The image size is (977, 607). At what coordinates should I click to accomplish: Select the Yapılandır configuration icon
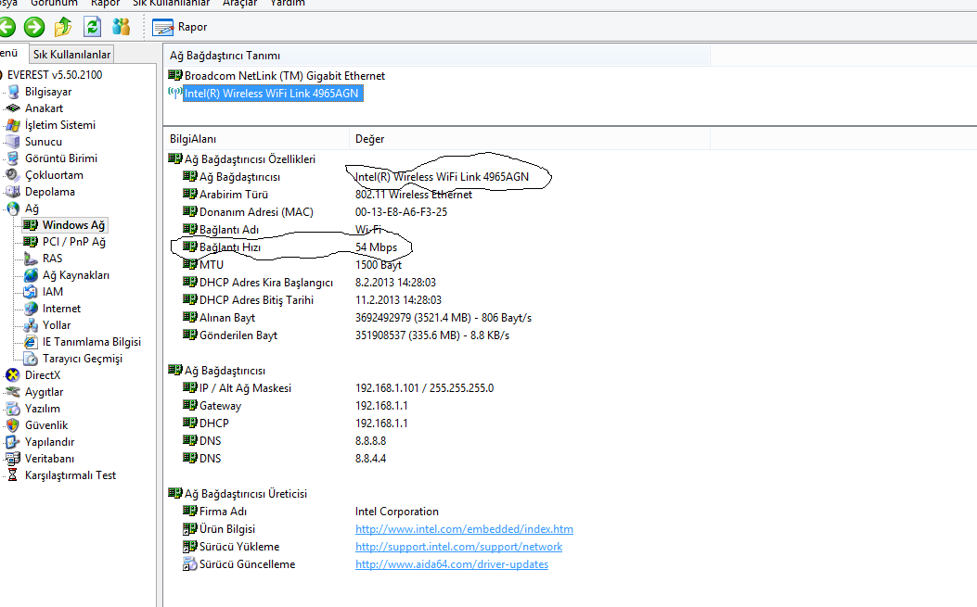(13, 442)
